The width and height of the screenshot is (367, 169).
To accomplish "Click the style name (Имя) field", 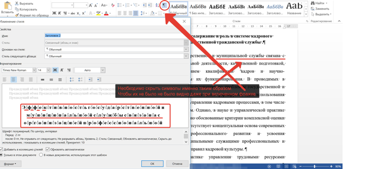I will click(x=117, y=36).
